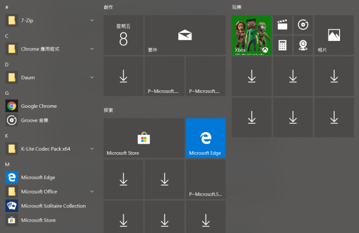The image size is (359, 233).
Task: Open the 相片 photos tile
Action: 334,35
